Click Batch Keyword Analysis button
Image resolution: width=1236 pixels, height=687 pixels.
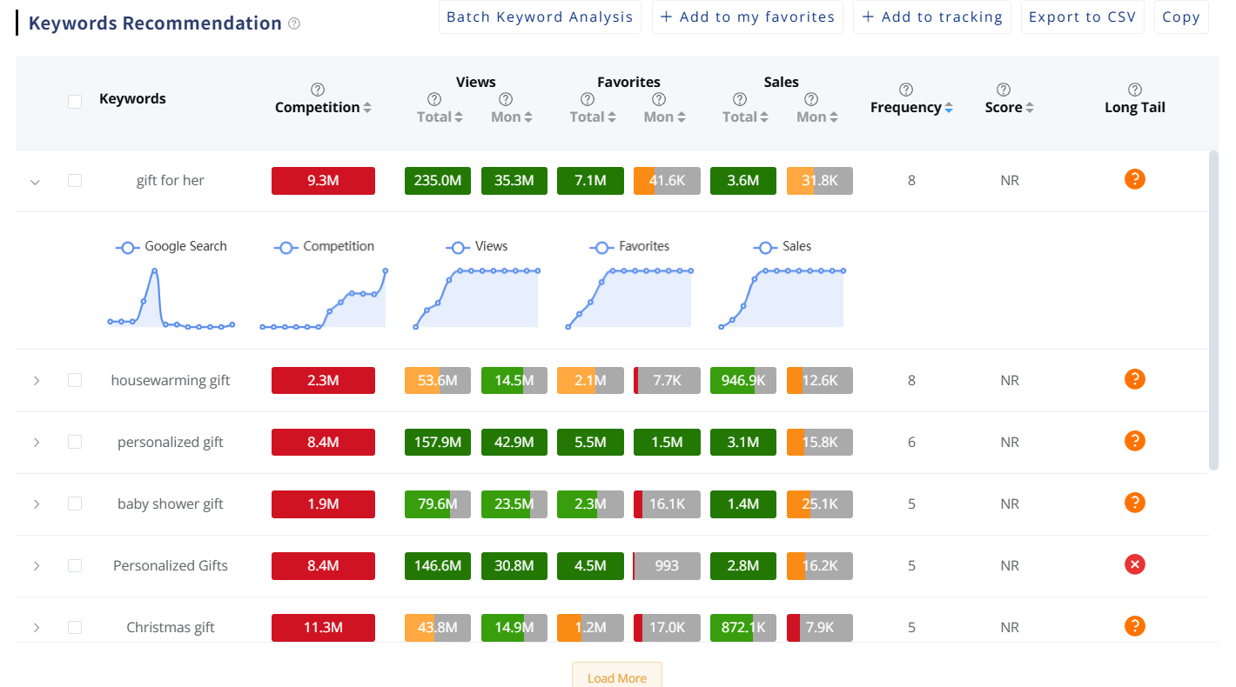click(x=540, y=17)
